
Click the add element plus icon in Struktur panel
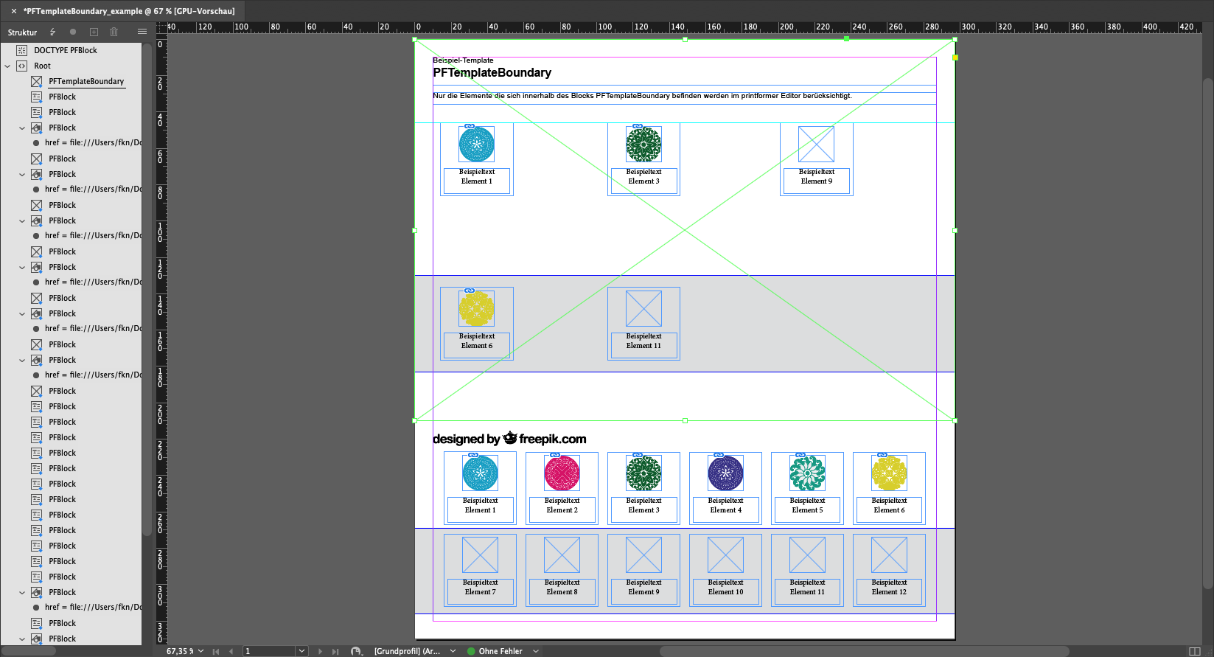(94, 32)
